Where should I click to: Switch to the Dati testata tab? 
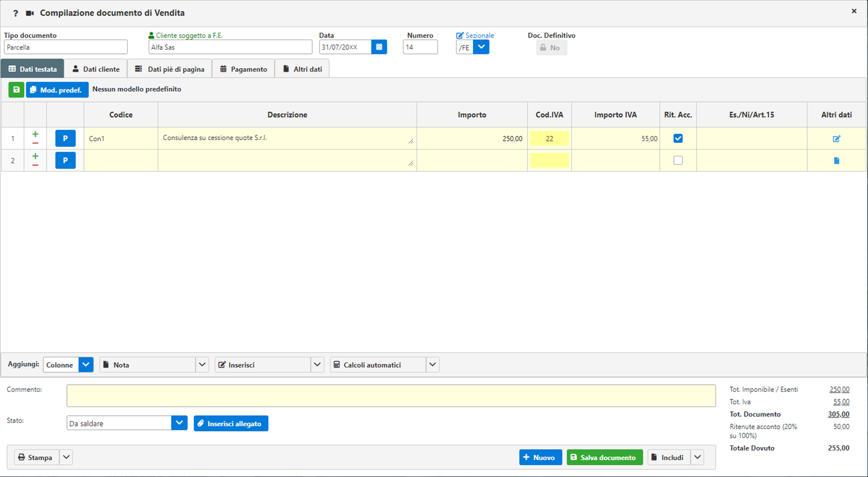tap(32, 69)
